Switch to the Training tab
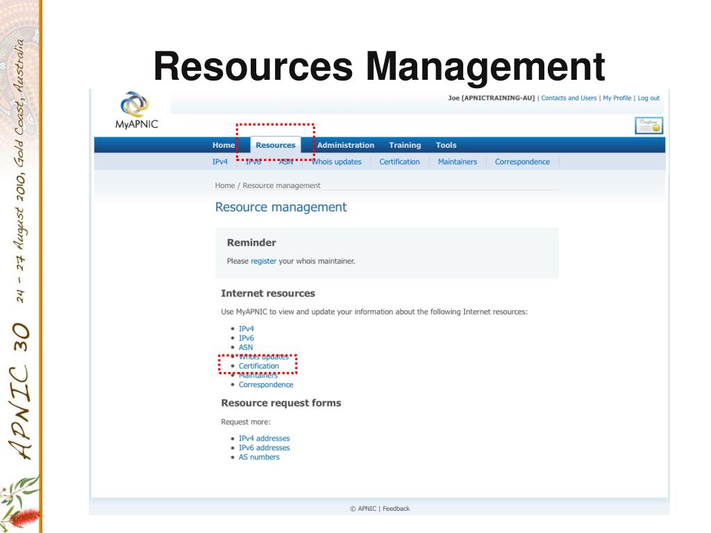Image resolution: width=711 pixels, height=533 pixels. [x=405, y=145]
